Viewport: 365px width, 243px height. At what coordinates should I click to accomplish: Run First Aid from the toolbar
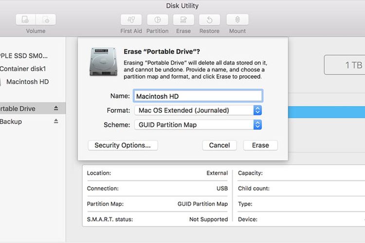(x=131, y=19)
